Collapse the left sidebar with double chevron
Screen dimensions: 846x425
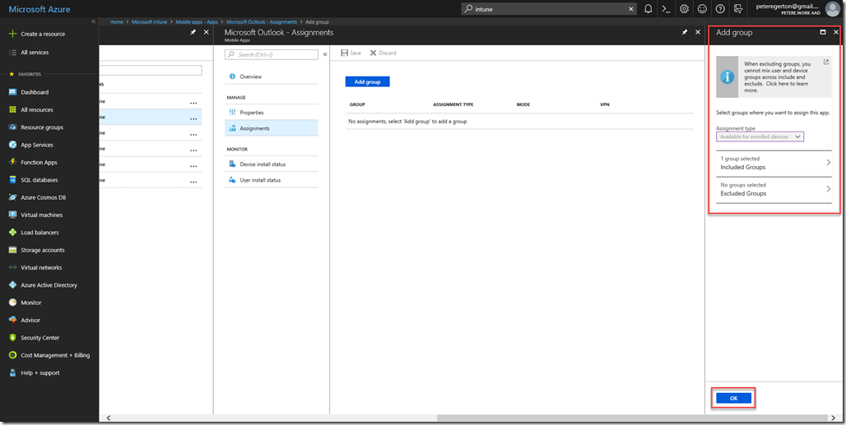point(93,21)
